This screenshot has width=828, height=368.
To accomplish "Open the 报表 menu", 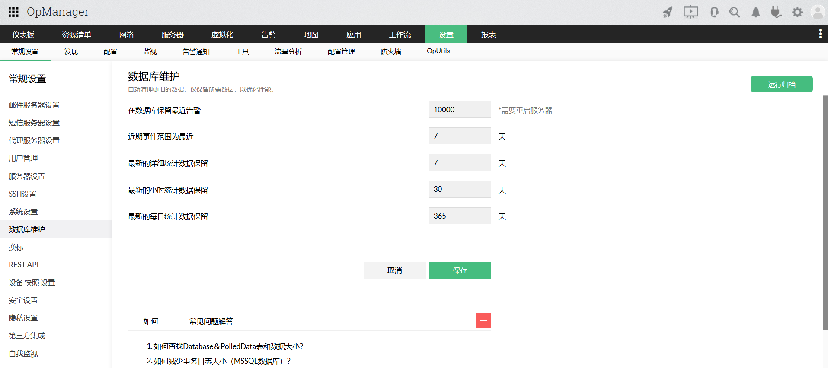I will pos(489,35).
